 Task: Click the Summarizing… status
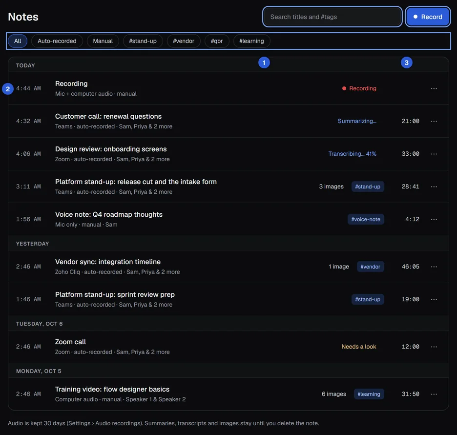click(357, 121)
